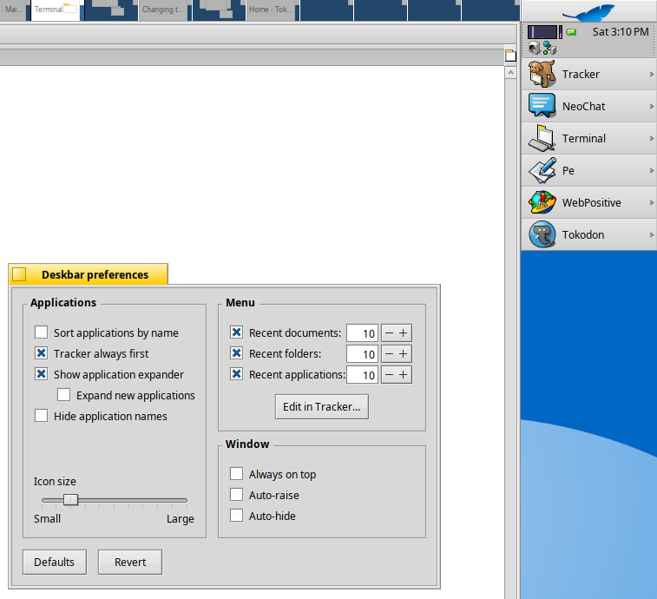
Task: Uncheck Tracker always first
Action: click(x=41, y=353)
